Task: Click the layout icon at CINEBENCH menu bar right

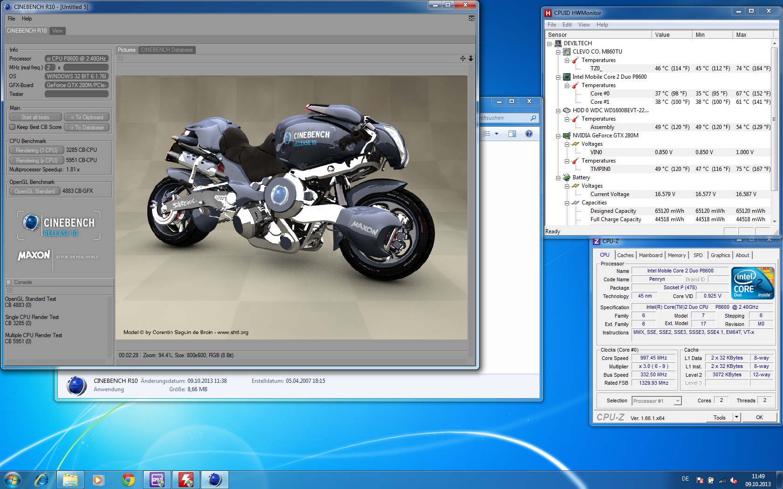Action: (472, 18)
